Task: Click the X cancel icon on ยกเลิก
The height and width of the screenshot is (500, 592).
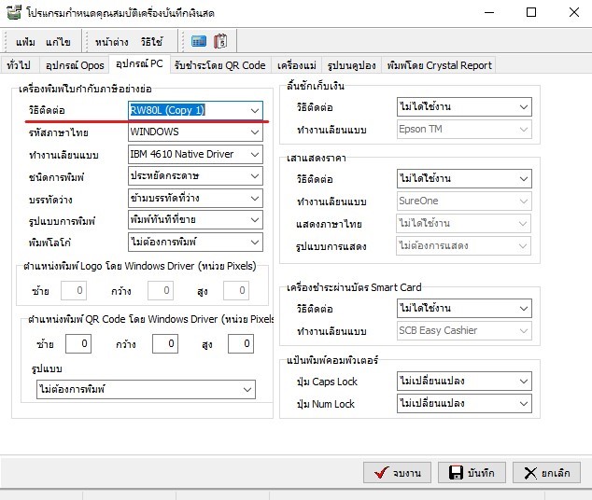Action: coord(531,473)
